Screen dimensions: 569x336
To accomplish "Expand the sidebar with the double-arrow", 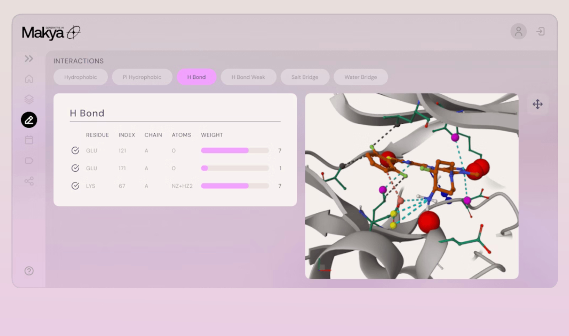I will [29, 59].
